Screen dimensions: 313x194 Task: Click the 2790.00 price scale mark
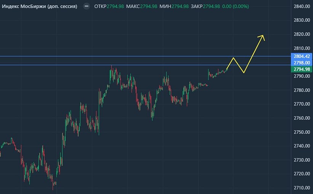click(x=302, y=76)
